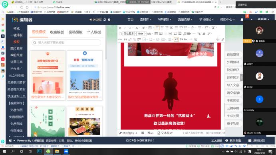Go to 首页 in top navigation
This screenshot has height=155, width=276.
click(x=131, y=20)
